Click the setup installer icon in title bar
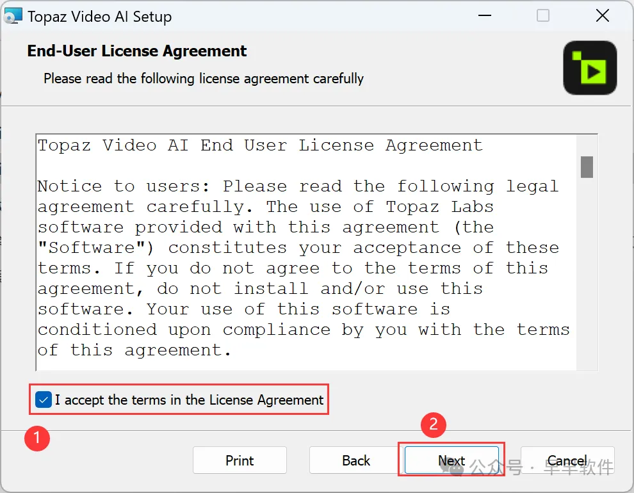Screen dimensions: 634x493 12,17
